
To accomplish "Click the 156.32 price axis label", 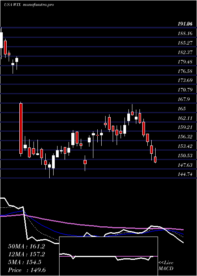I will click(185, 137).
